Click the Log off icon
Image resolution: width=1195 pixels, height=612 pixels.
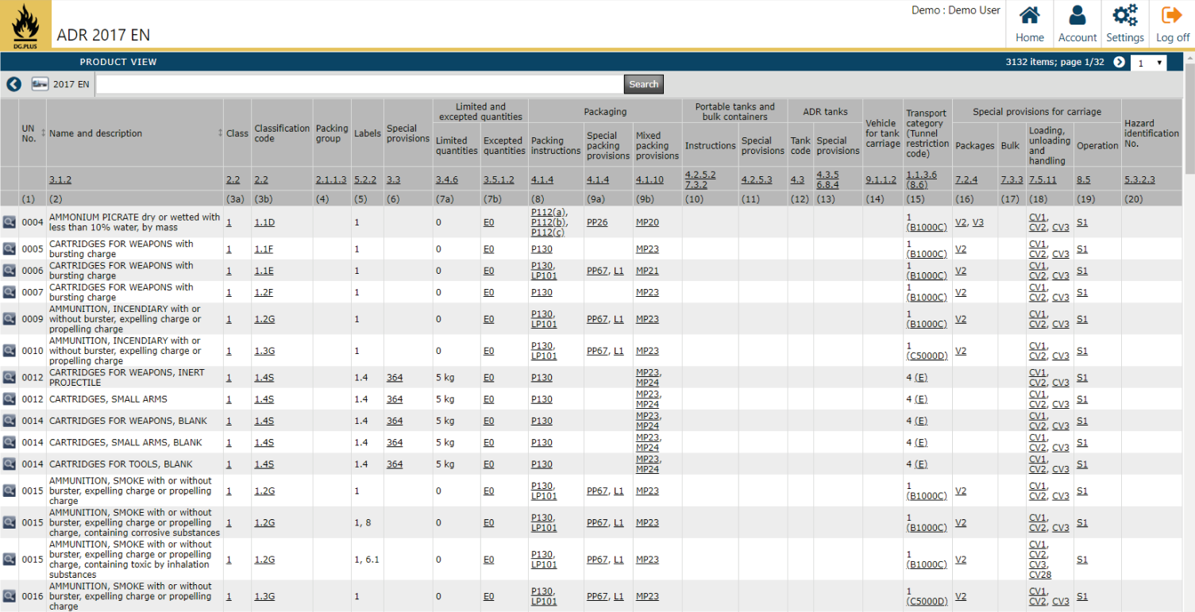pos(1172,16)
